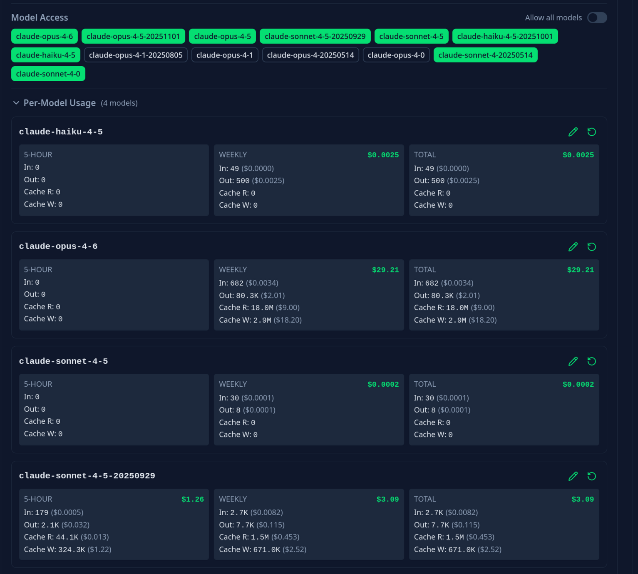Click the claude-sonnet-4-5 card title
The width and height of the screenshot is (638, 574).
(63, 361)
